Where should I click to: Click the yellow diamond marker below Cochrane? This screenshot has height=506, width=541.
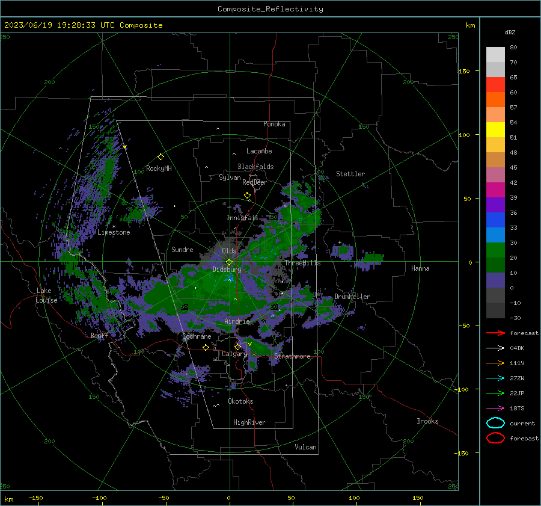click(206, 347)
